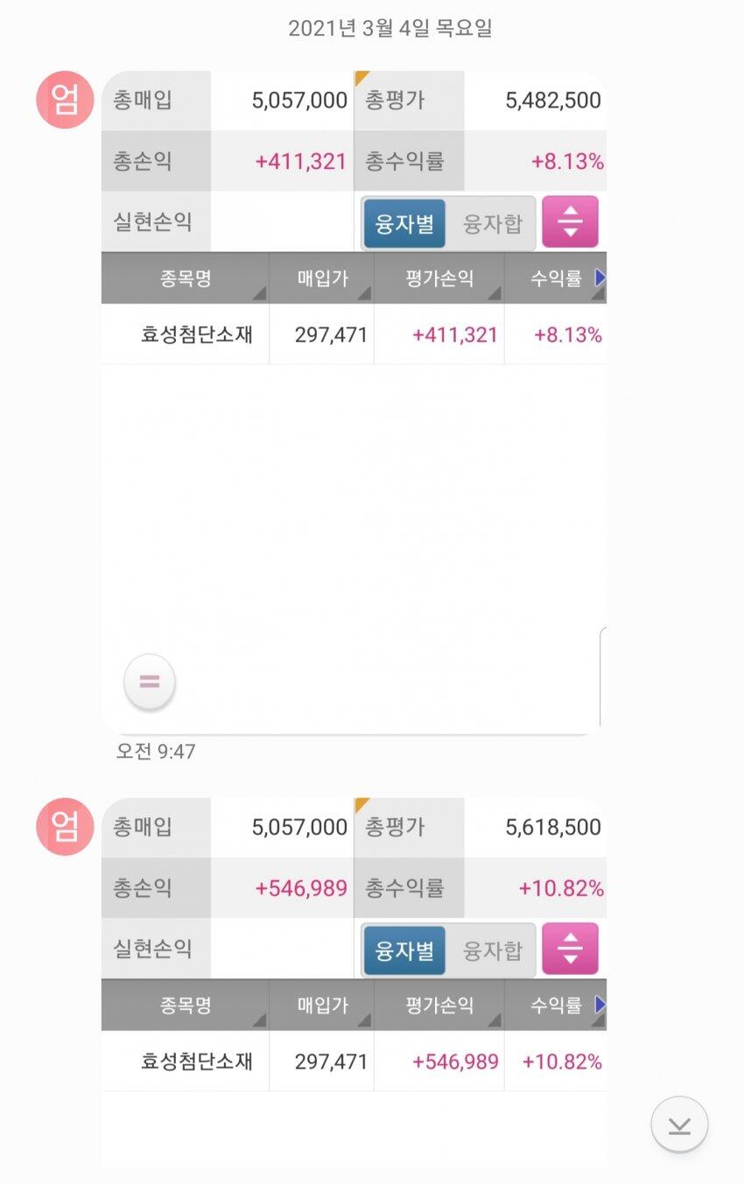
Task: Select 융자별 toggle in the bottom message
Action: pos(404,949)
